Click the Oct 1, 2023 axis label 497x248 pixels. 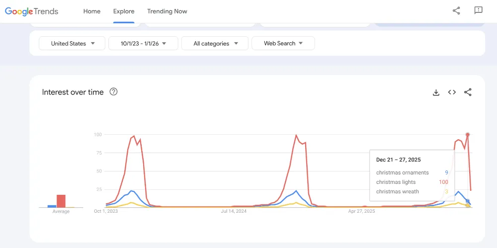tap(106, 211)
